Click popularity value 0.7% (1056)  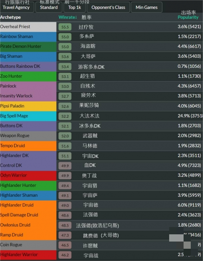point(189,66)
